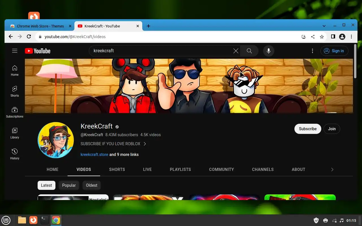The height and width of the screenshot is (226, 362).
Task: Click the Sign in button
Action: (334, 51)
